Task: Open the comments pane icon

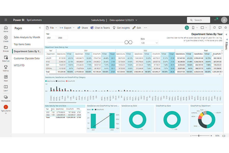Action: pos(220,28)
